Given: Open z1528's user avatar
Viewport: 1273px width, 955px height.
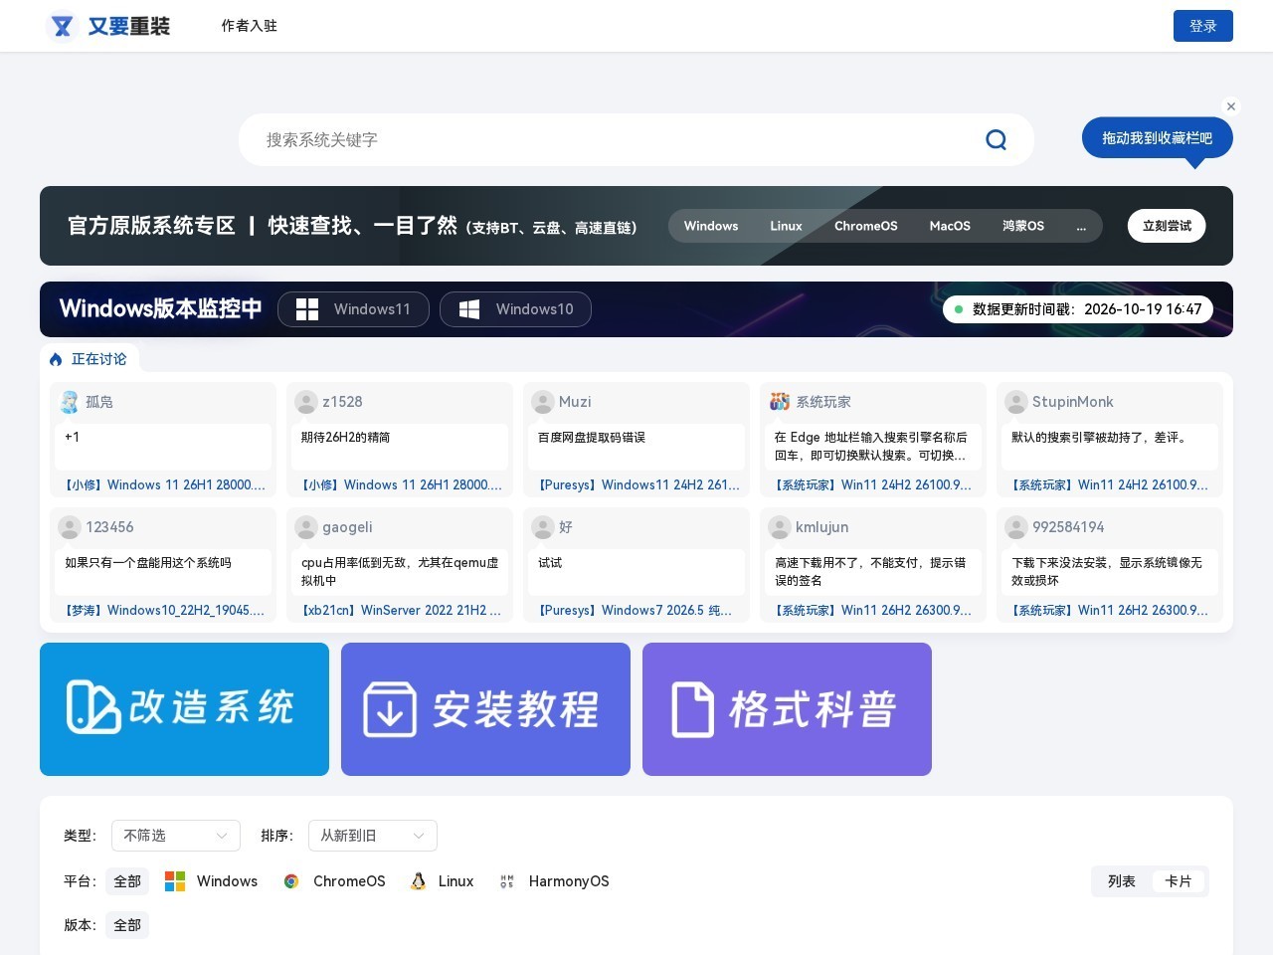Looking at the screenshot, I should tap(306, 402).
